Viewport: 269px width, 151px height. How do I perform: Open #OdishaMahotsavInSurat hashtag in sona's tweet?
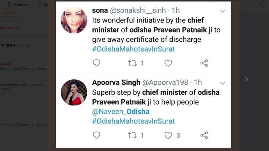[133, 49]
